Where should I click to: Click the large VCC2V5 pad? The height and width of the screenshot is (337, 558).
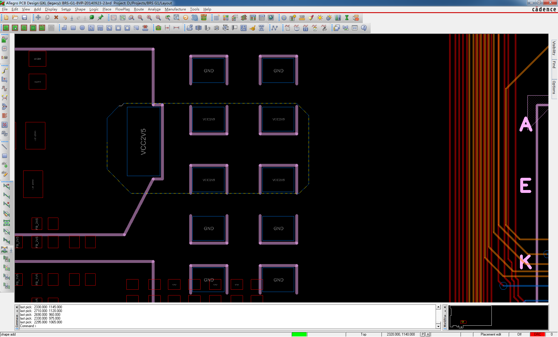coord(144,141)
